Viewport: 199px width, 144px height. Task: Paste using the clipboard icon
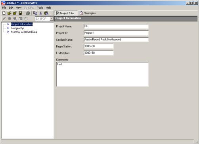coord(46,13)
